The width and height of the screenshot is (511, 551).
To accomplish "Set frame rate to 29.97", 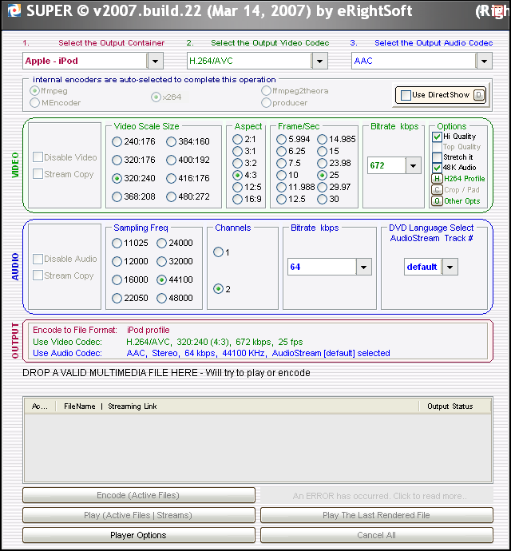I will click(x=322, y=188).
